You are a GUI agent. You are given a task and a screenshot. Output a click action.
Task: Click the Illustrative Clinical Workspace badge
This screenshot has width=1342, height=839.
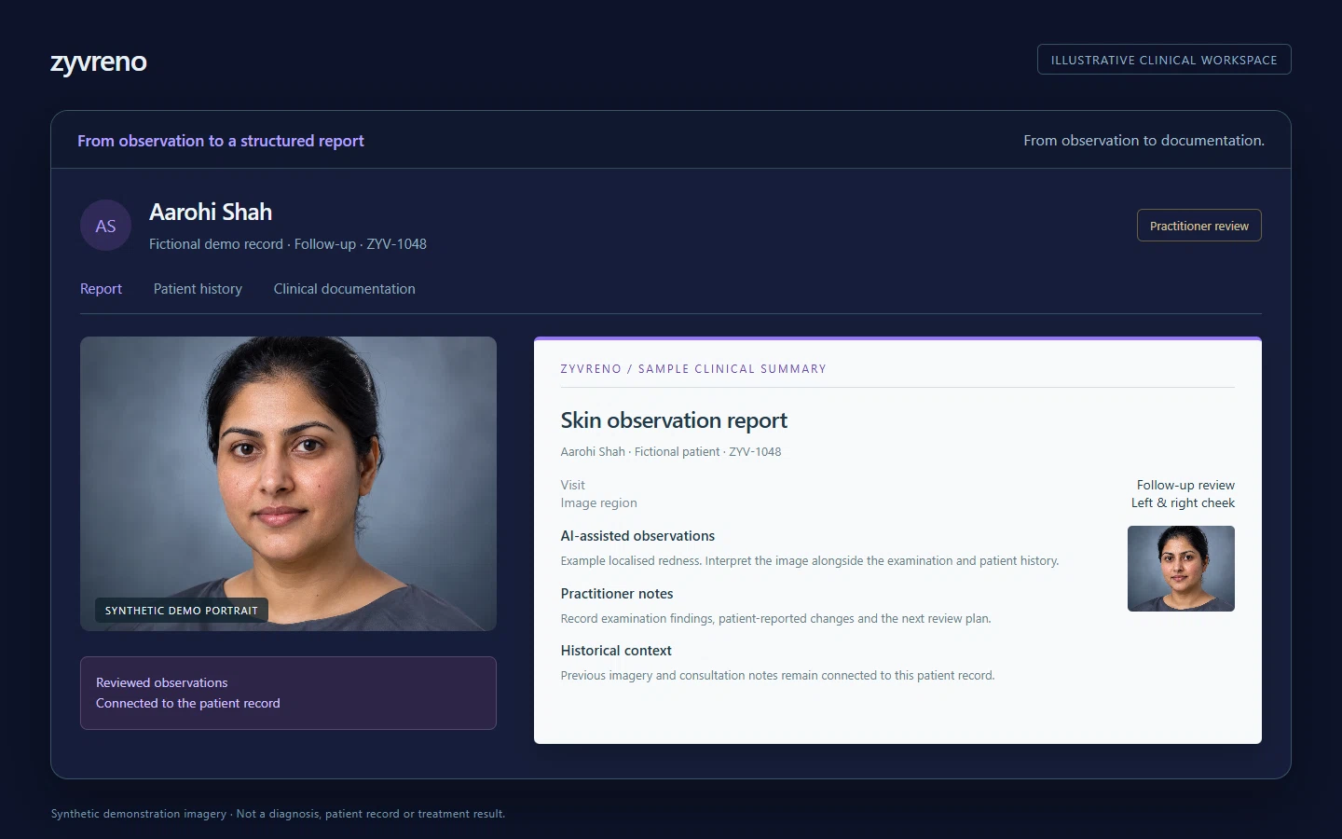[1164, 60]
